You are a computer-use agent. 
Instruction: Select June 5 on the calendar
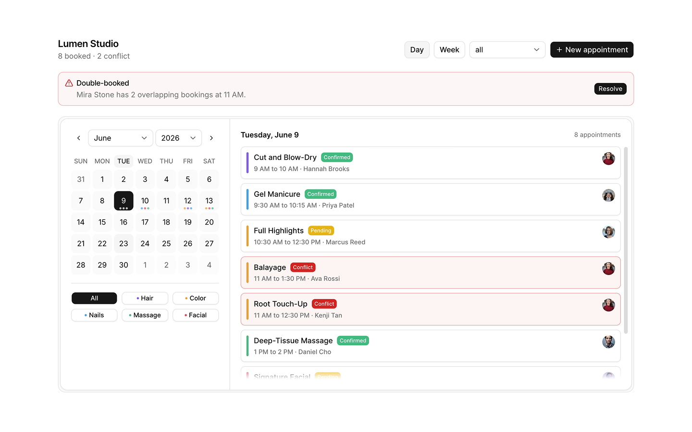click(188, 179)
